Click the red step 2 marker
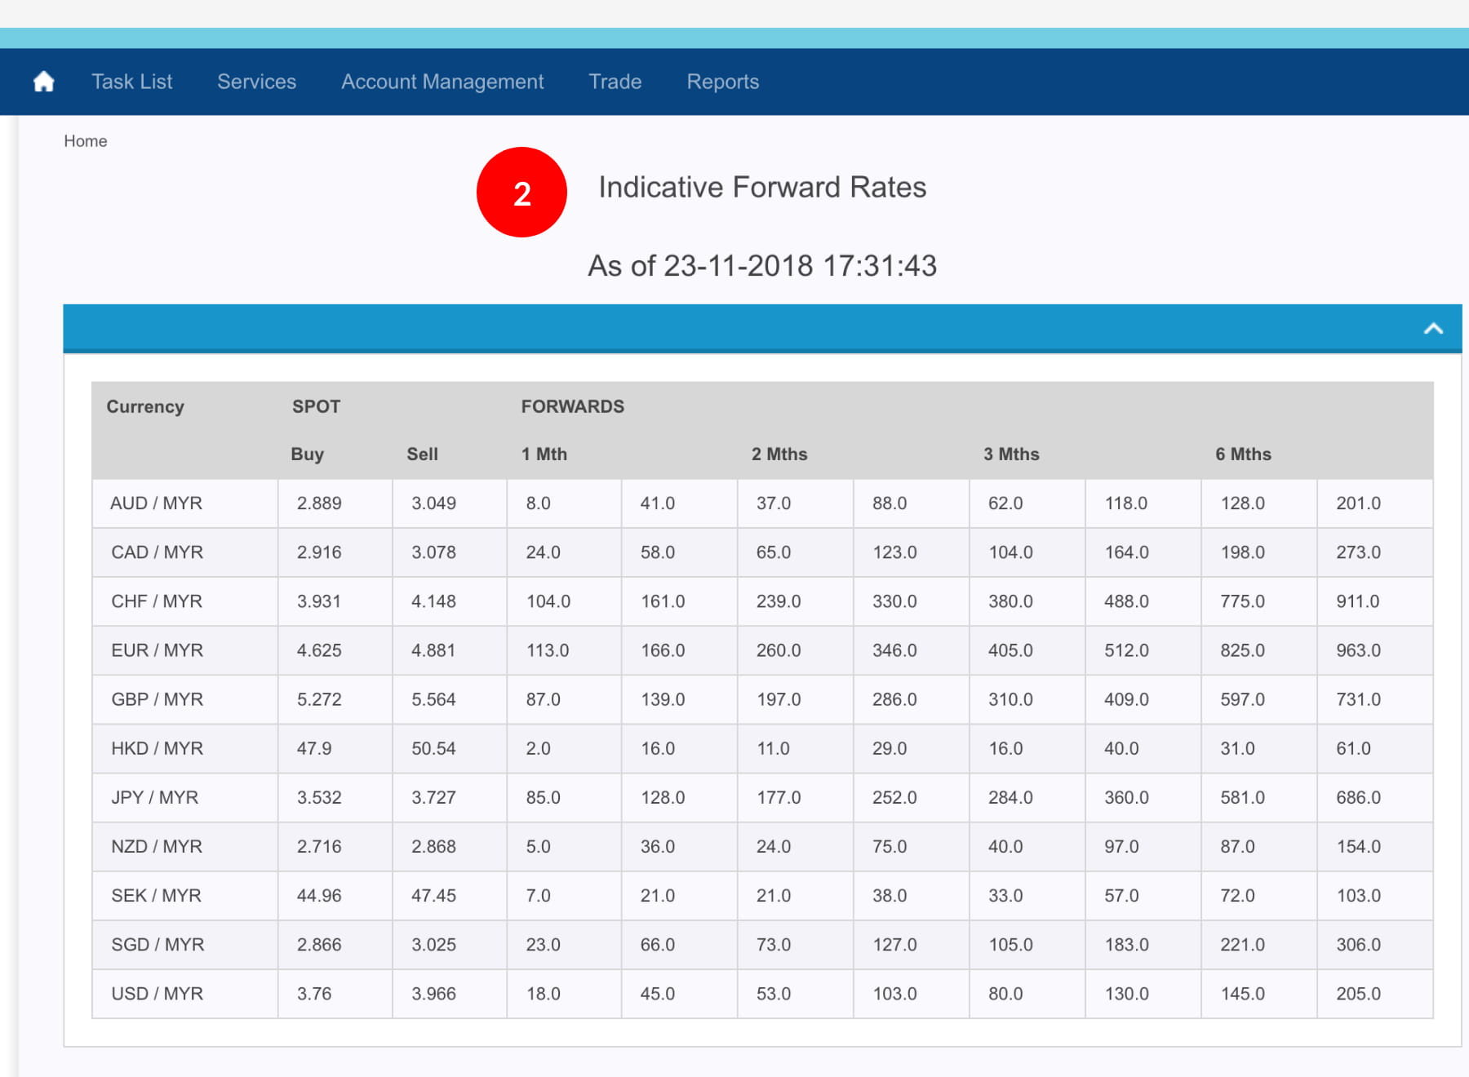This screenshot has width=1469, height=1077. coord(521,193)
